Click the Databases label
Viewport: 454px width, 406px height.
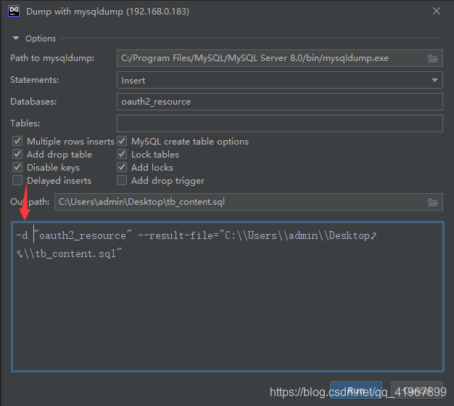click(x=33, y=102)
